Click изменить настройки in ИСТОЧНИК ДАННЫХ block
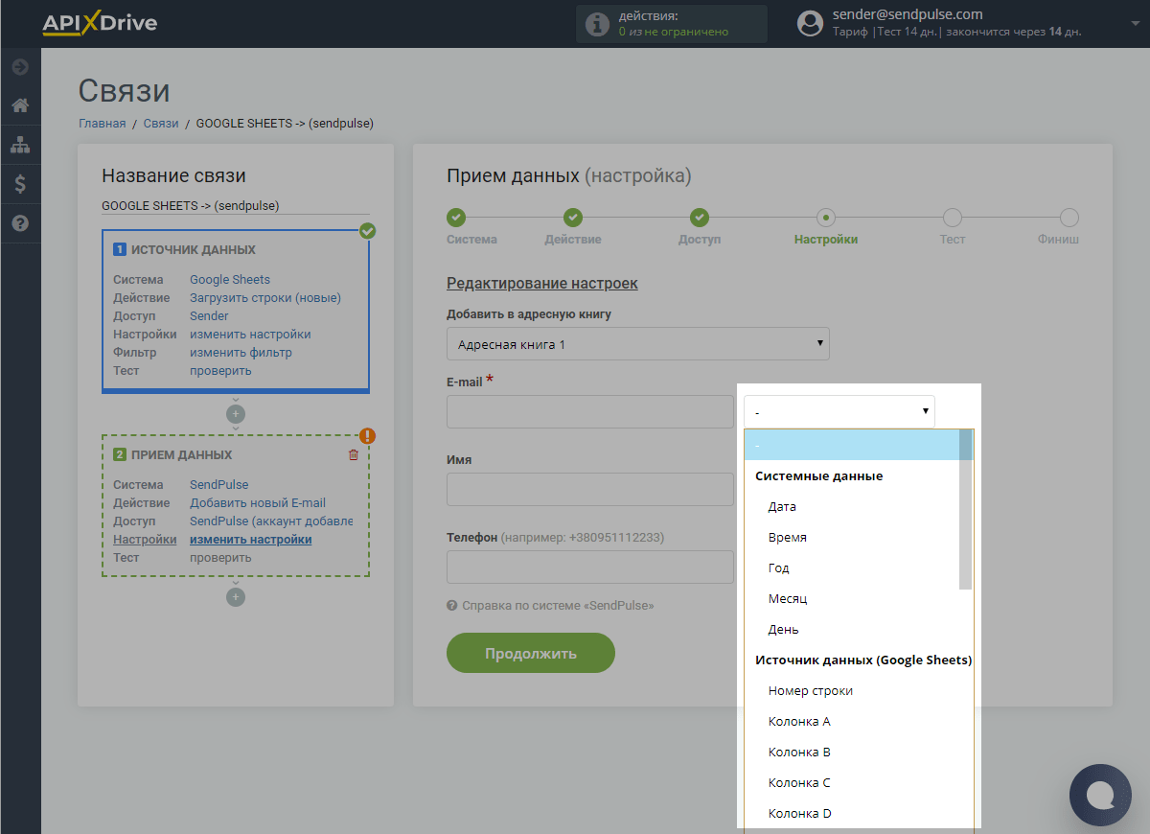1150x834 pixels. coord(250,335)
